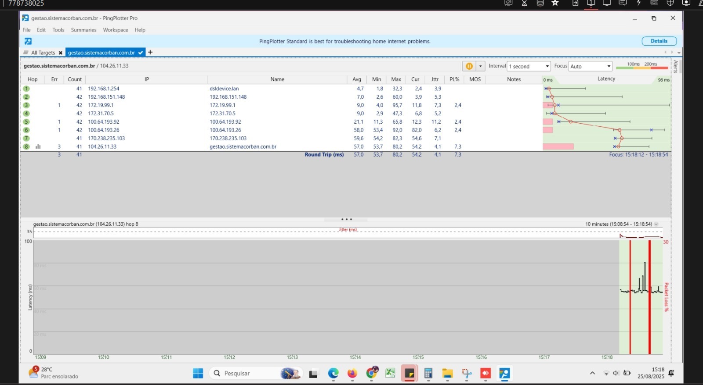This screenshot has height=385, width=703.
Task: Click the second red packet loss bar in the timeline
Action: click(x=649, y=297)
